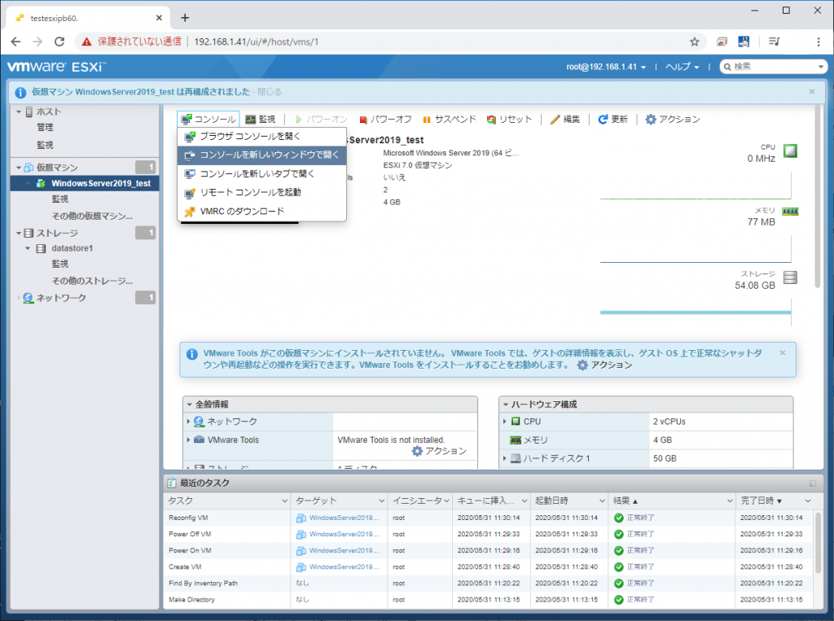Bookmark this page with the star
Screen dimensions: 834x621
click(x=694, y=42)
